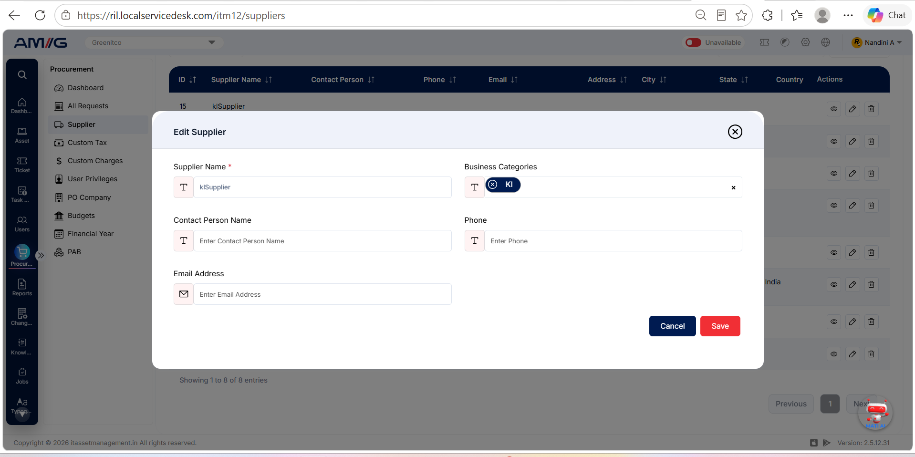Image resolution: width=915 pixels, height=457 pixels.
Task: Click the Asset sidebar icon
Action: [22, 135]
